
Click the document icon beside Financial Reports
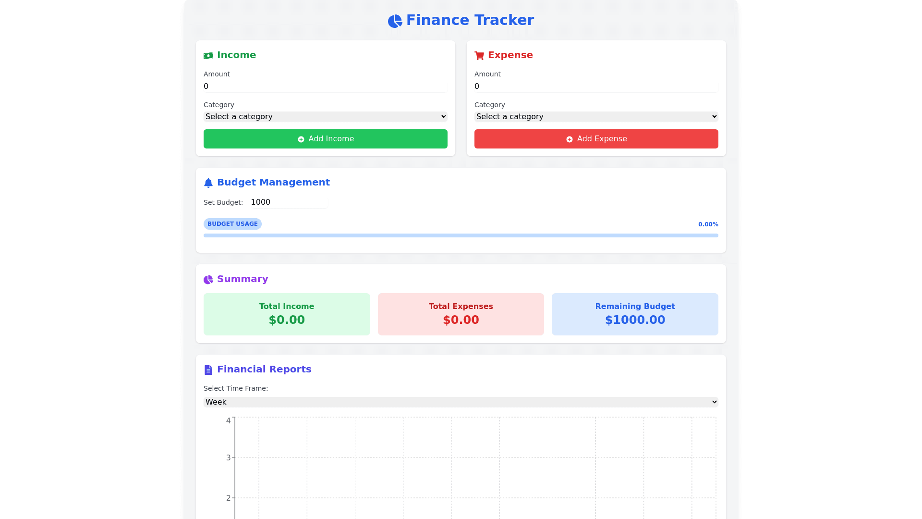click(208, 370)
